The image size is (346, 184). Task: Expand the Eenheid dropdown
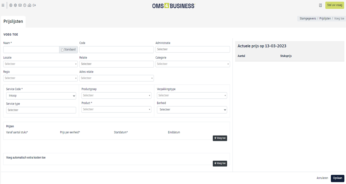tap(192, 110)
